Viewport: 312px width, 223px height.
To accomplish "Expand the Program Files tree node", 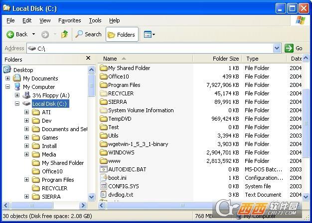I will pos(26,180).
